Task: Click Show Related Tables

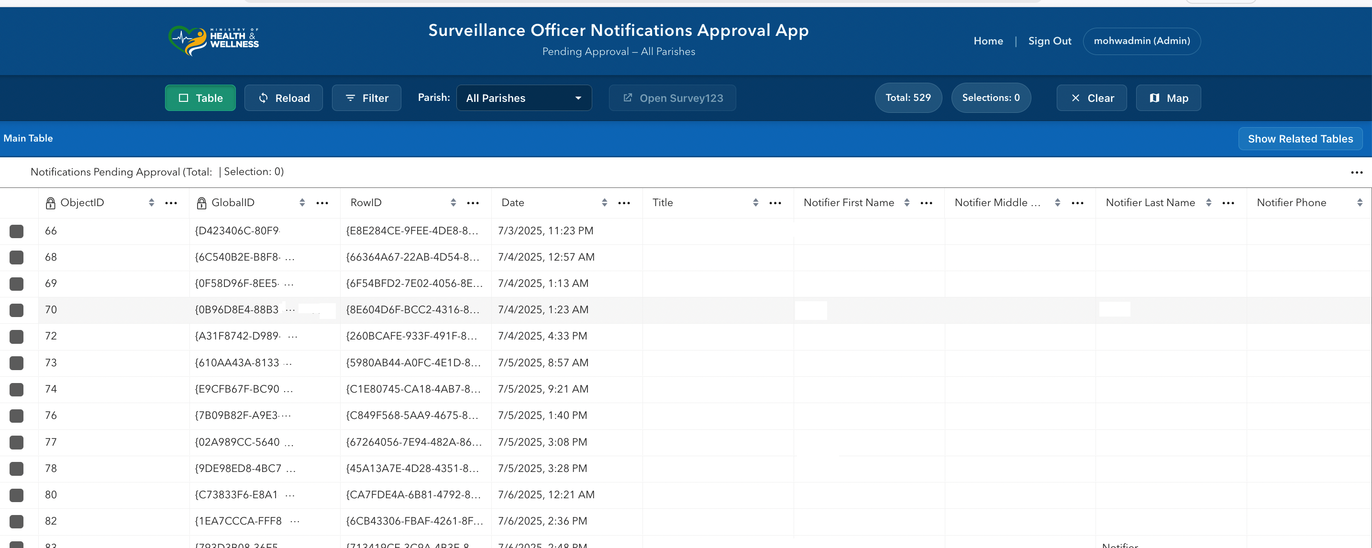Action: point(1300,139)
